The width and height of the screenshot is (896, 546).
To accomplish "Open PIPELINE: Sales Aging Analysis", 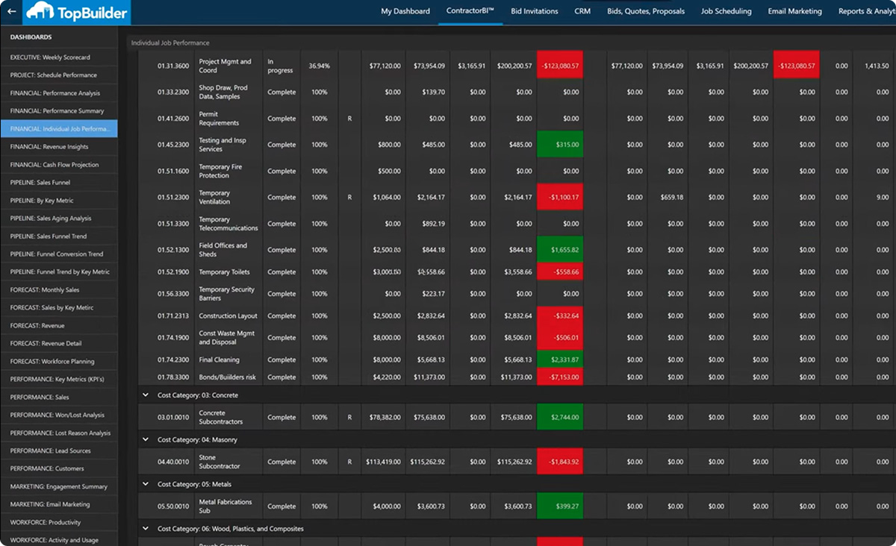I will [59, 219].
